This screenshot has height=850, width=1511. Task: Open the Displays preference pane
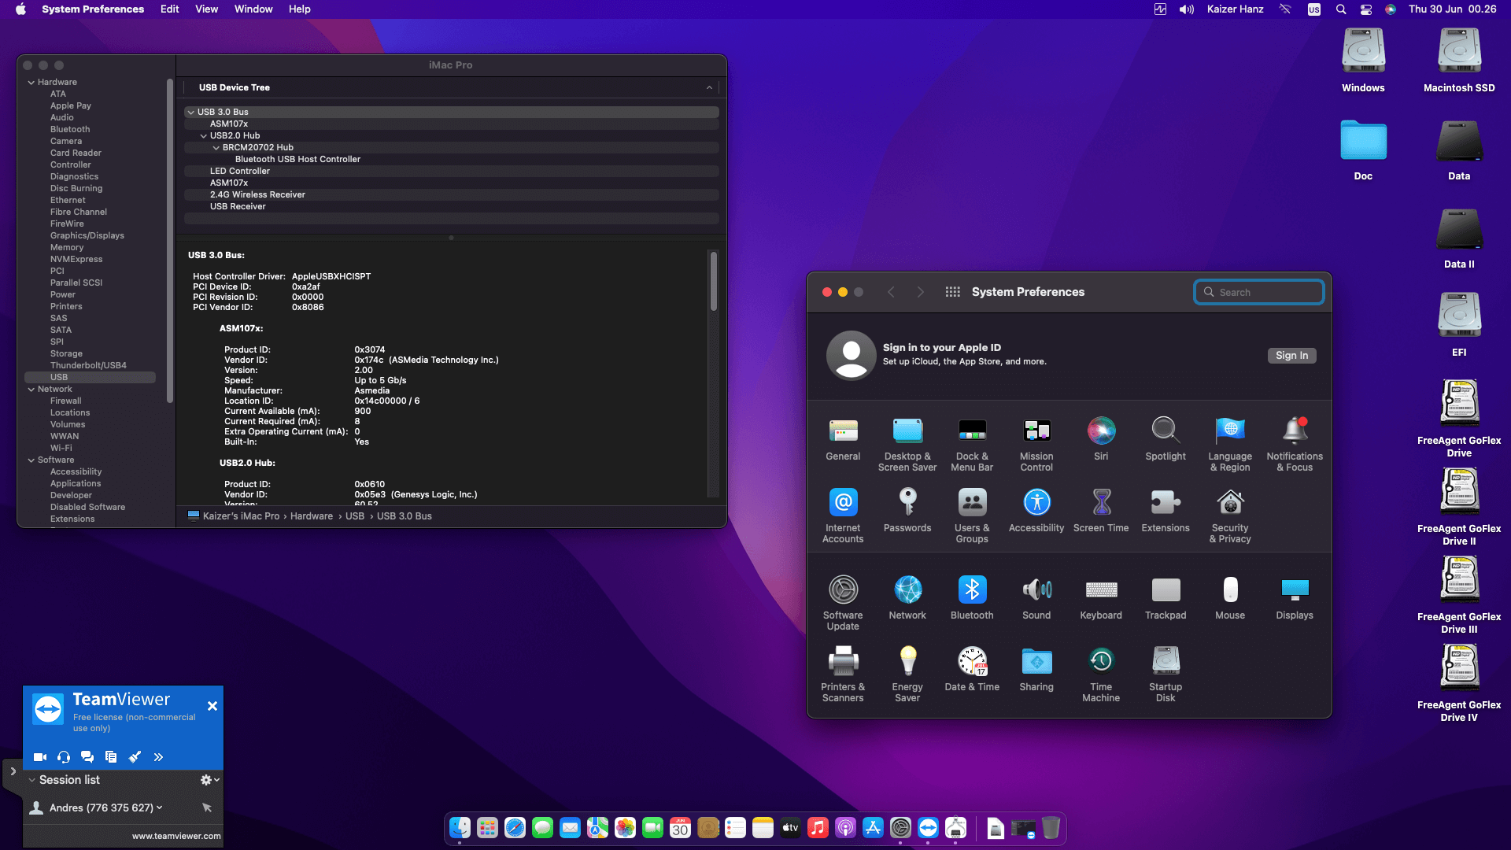point(1294,590)
